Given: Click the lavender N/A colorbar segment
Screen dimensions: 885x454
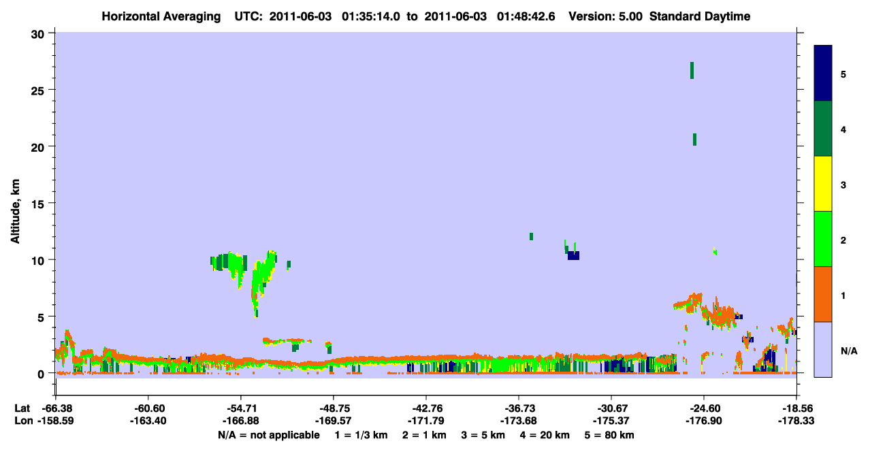Looking at the screenshot, I should point(823,349).
